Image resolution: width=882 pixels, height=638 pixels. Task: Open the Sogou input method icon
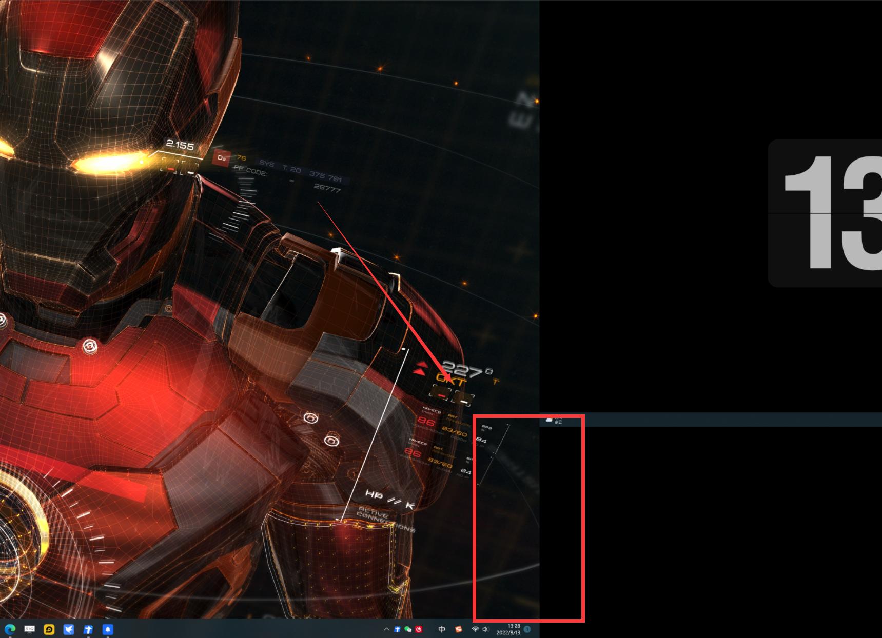point(458,629)
